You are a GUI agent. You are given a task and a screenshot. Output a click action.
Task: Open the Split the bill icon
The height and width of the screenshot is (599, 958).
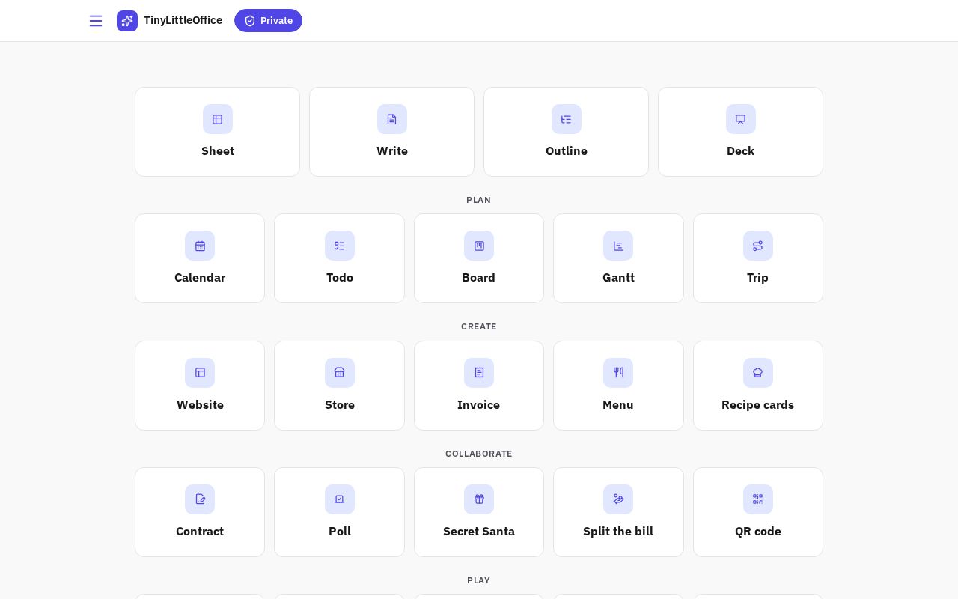[x=618, y=499]
